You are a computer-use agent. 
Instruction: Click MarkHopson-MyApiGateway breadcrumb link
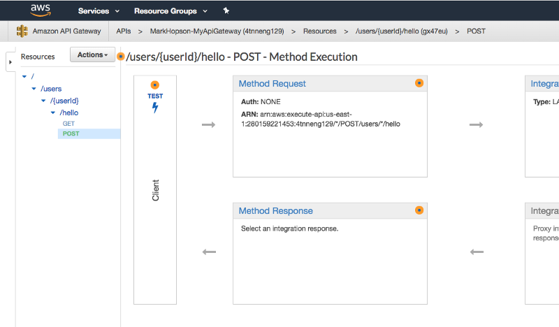coord(217,31)
